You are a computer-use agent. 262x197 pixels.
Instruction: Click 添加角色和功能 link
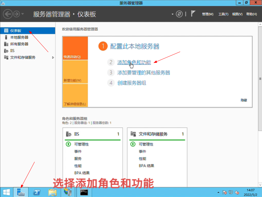pos(134,62)
